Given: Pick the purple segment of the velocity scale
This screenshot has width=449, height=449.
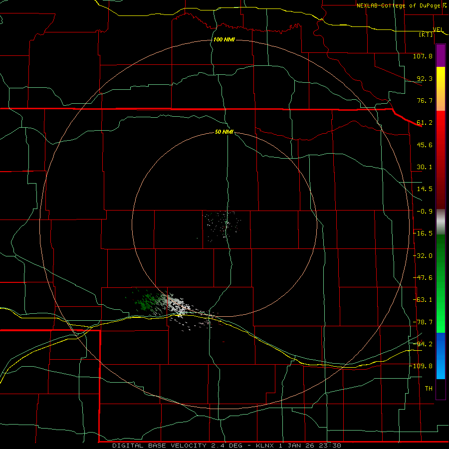Looking at the screenshot, I should click(441, 56).
